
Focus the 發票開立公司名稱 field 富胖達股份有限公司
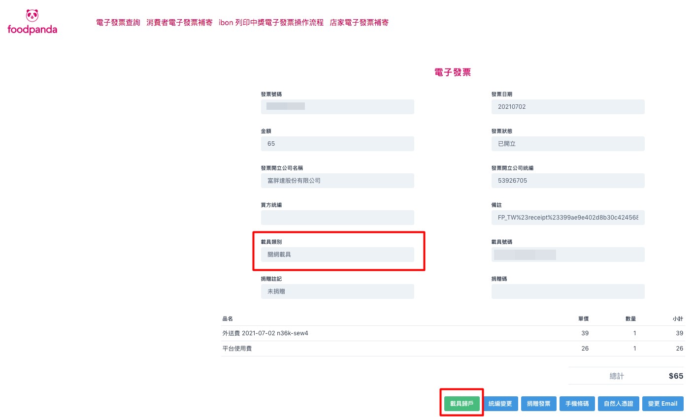(x=337, y=181)
